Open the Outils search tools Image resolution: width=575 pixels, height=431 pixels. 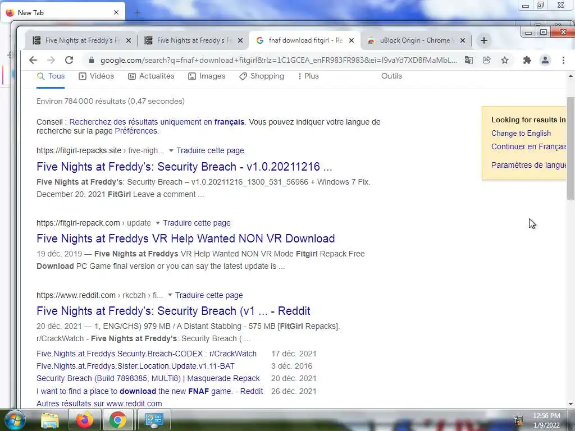point(391,76)
